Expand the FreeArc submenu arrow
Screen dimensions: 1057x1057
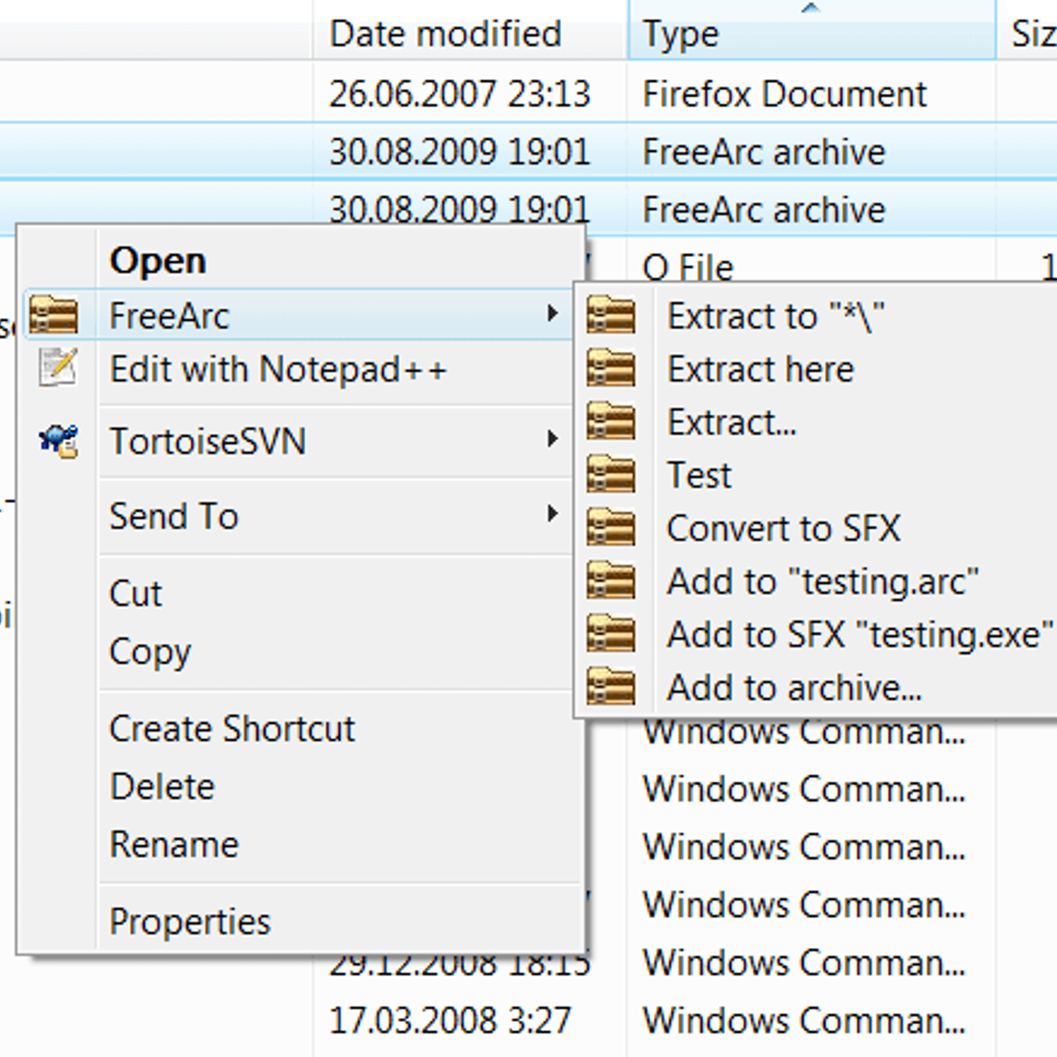coord(552,314)
